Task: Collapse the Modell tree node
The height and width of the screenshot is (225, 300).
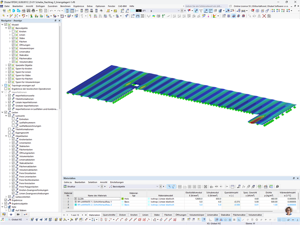Action: 2,25
